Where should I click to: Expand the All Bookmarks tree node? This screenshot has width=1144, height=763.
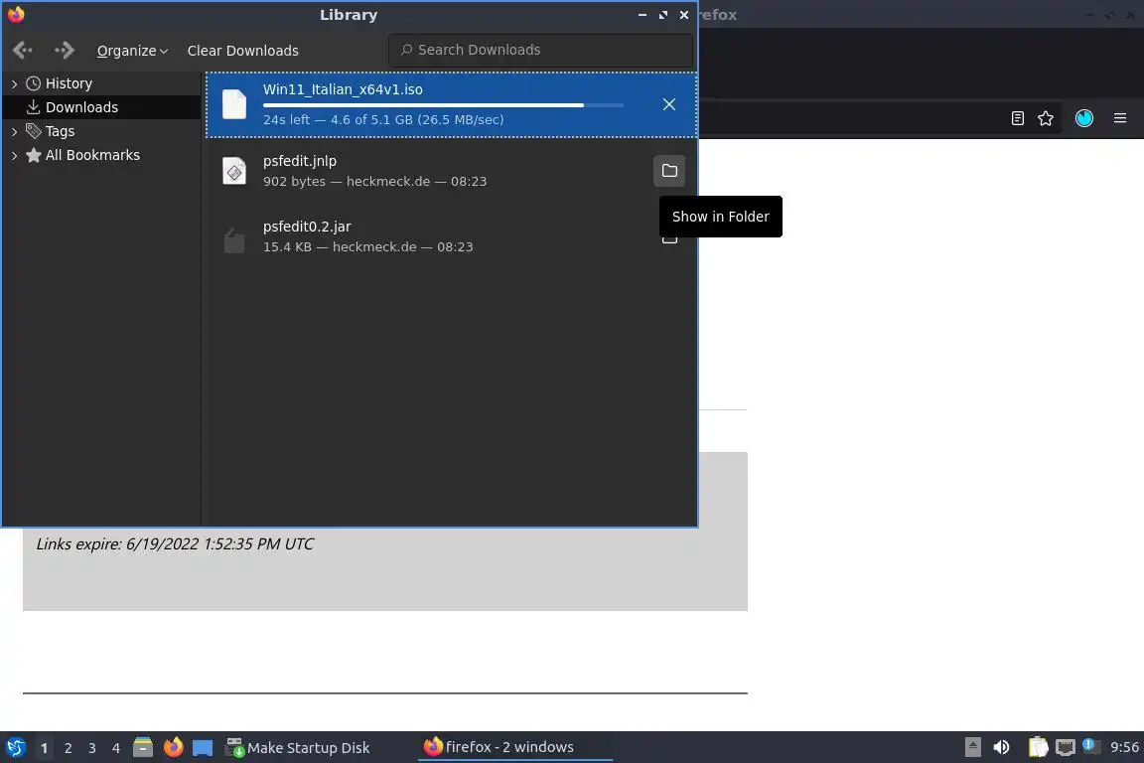[14, 156]
